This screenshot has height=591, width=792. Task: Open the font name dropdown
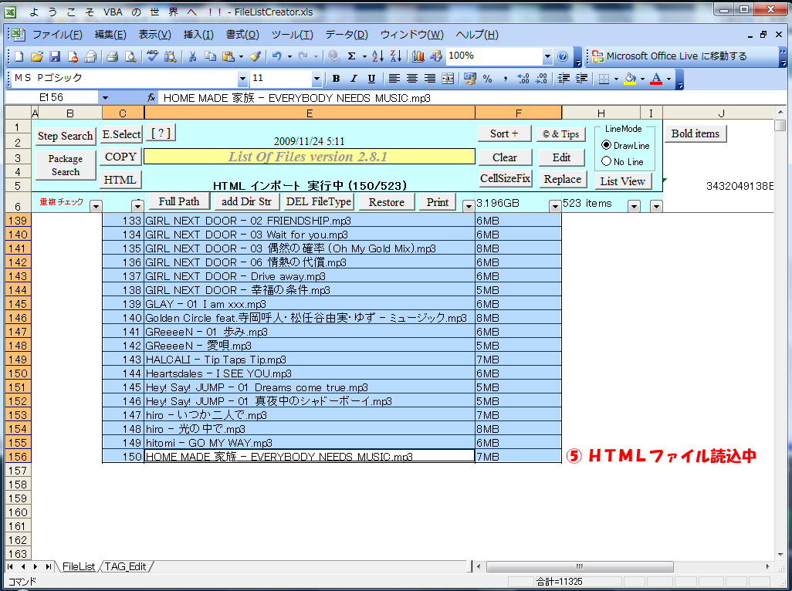click(242, 79)
